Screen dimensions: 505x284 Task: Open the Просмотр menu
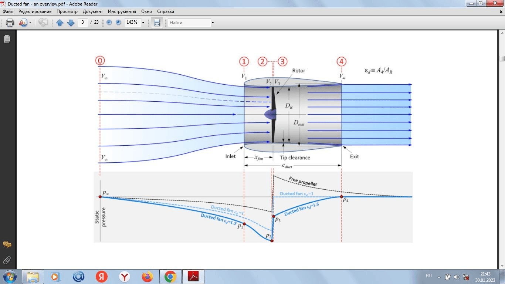coord(67,11)
